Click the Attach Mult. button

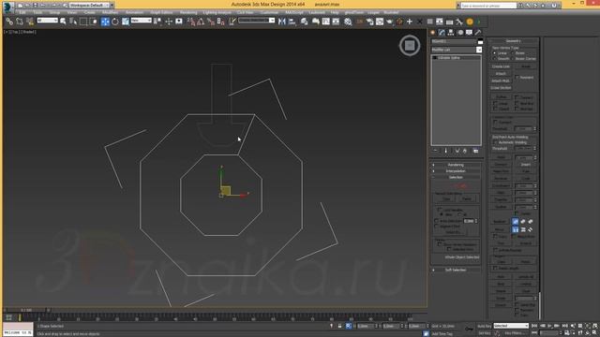pos(501,81)
